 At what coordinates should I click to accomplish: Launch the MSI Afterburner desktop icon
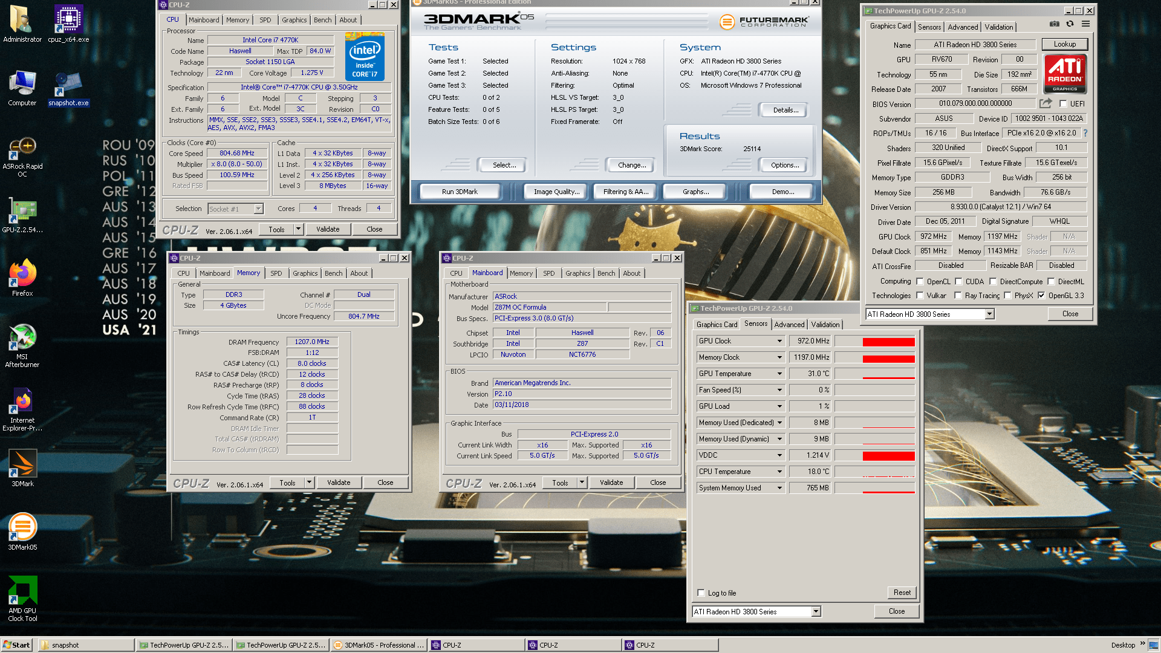pyautogui.click(x=22, y=345)
